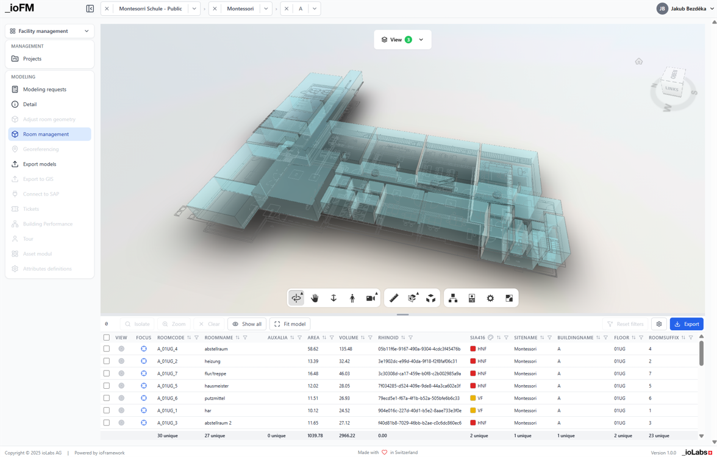The height and width of the screenshot is (457, 717).
Task: Select the header checkbox to select all rooms
Action: click(x=107, y=337)
